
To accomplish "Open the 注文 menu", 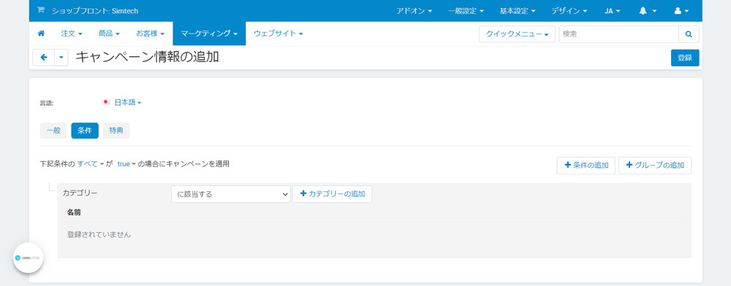I will pyautogui.click(x=72, y=34).
